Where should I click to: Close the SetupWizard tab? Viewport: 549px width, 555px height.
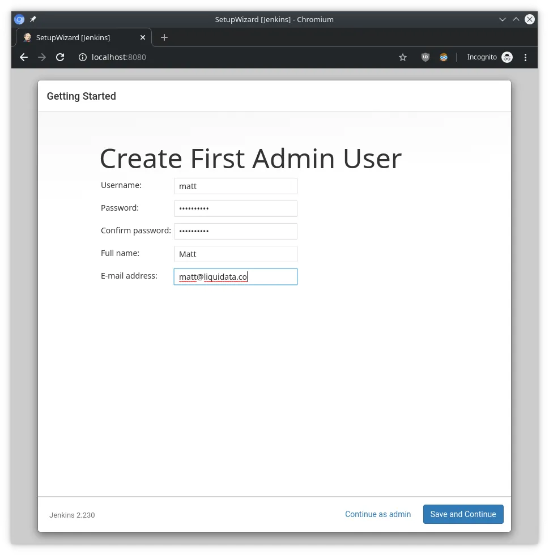click(x=142, y=37)
